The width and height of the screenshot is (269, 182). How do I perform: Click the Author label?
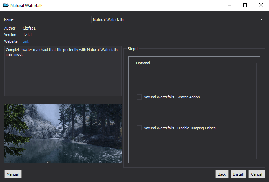click(10, 28)
